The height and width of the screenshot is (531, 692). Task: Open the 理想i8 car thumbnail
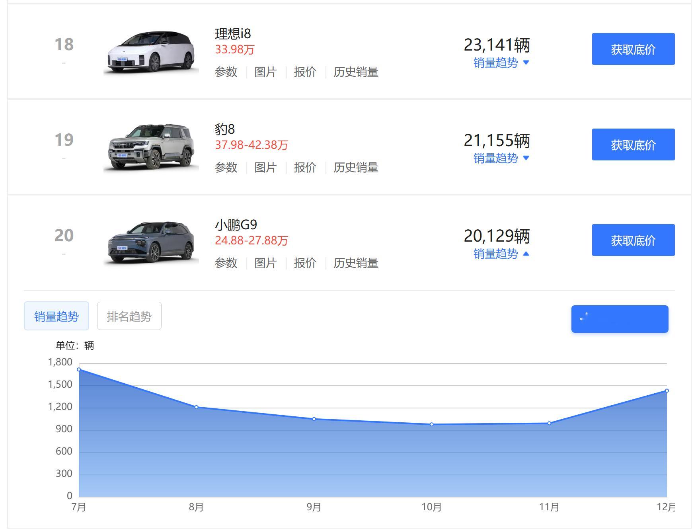(151, 52)
